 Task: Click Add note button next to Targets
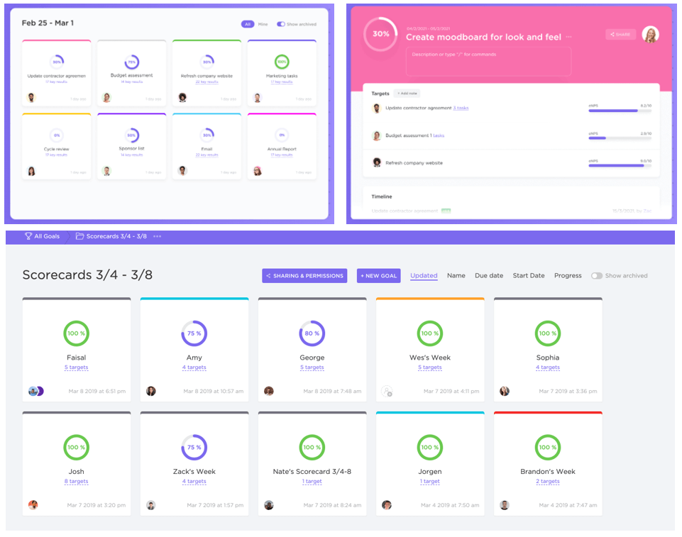click(x=407, y=94)
